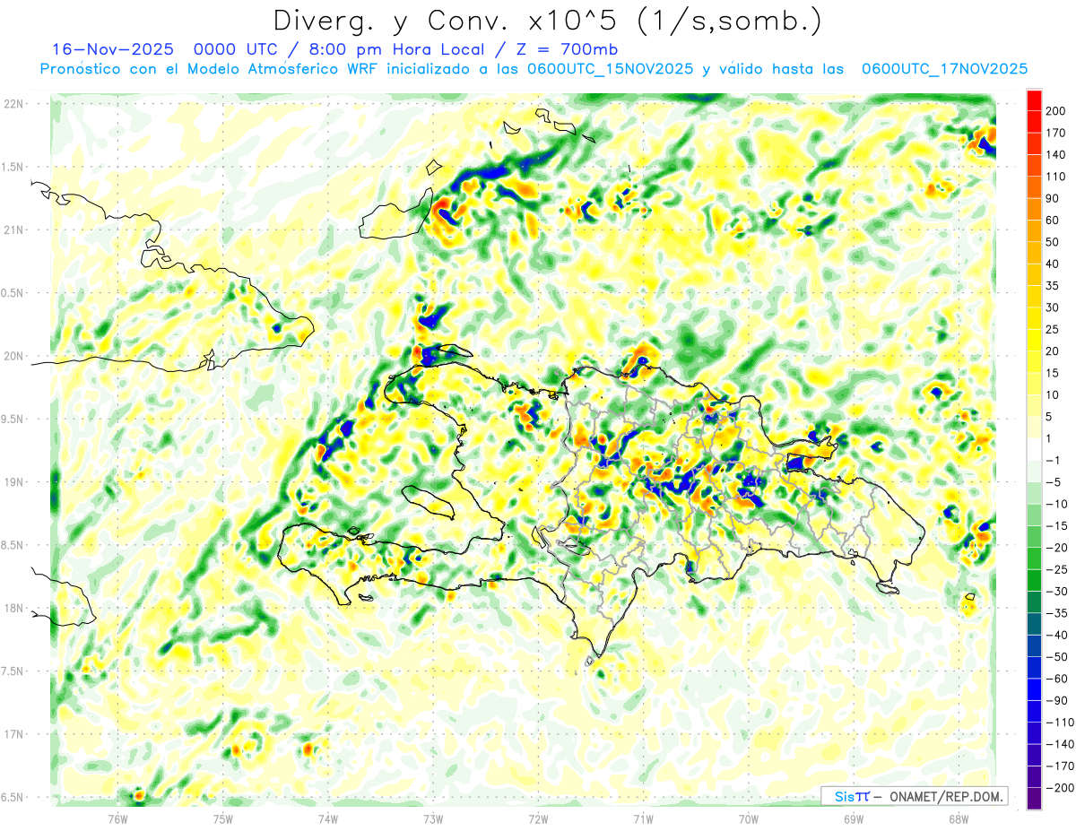Click the "17N" latitude label
The width and height of the screenshot is (1076, 831).
13,734
